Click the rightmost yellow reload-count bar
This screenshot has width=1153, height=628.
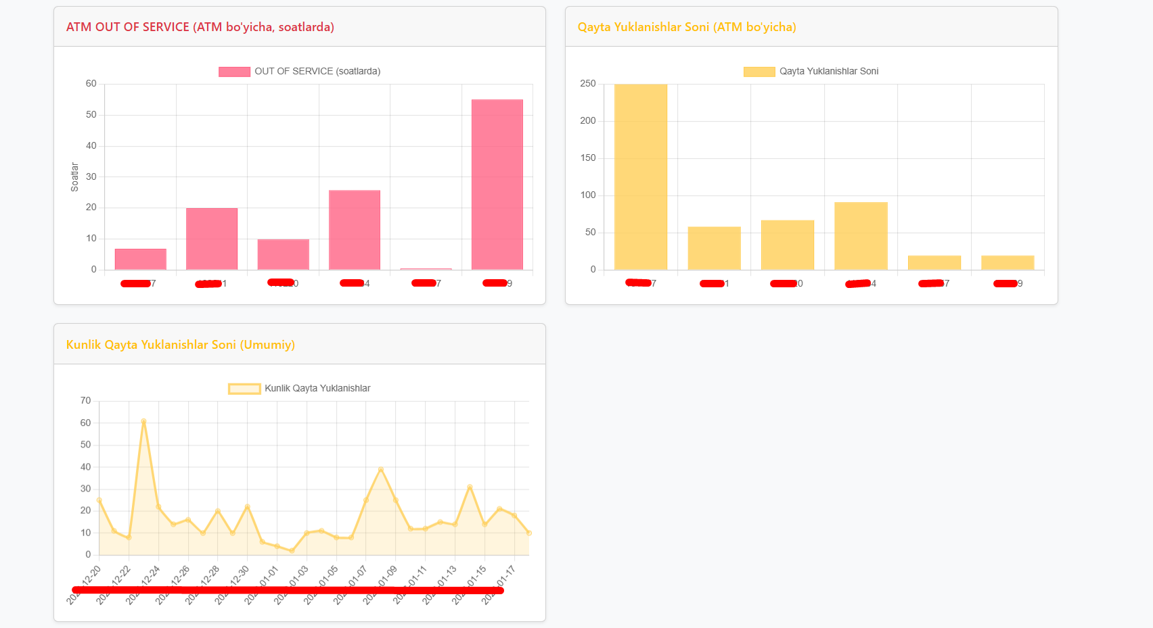coord(1008,263)
